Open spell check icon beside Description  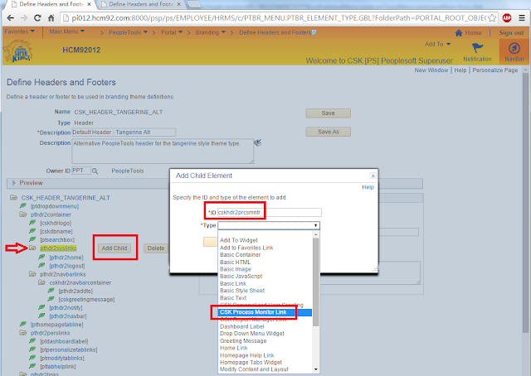(x=258, y=142)
